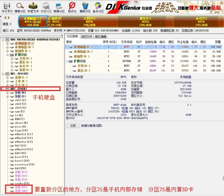Expand the HD1 系统(L:) partition node
224x196 pixels.
coord(7,77)
